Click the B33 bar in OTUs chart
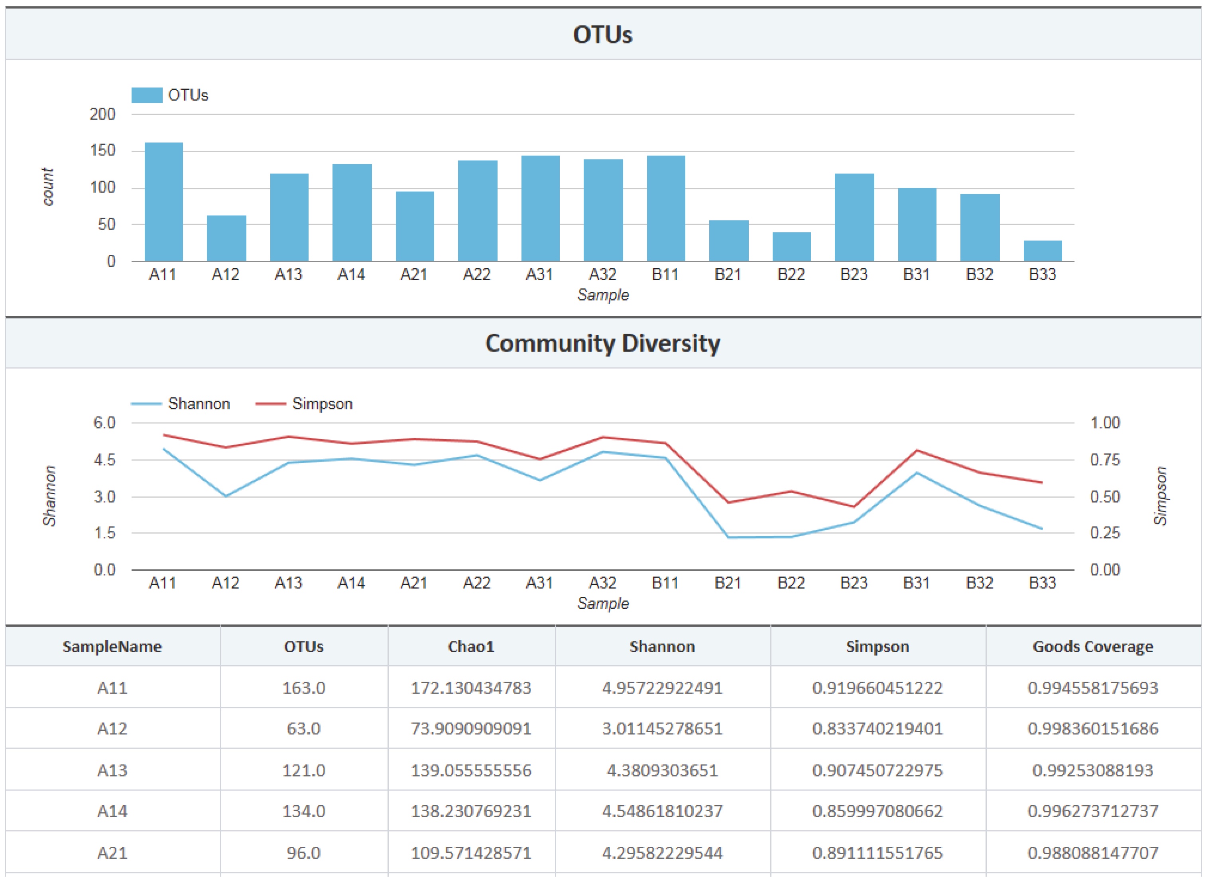Screen dimensions: 1206x877 coord(1043,251)
